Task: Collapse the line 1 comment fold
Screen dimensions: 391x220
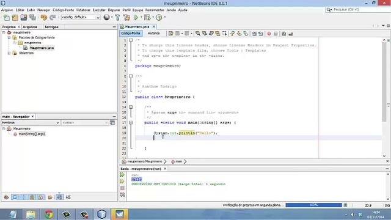Action: 131,40
